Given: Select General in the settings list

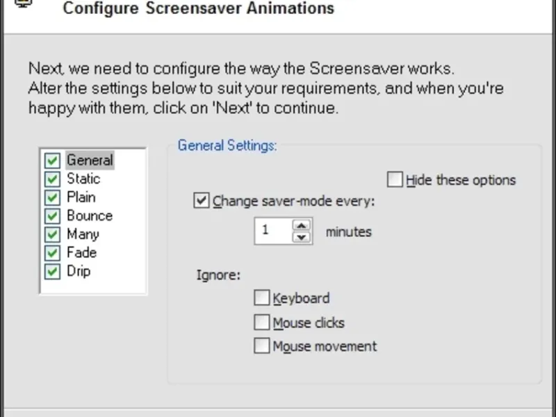Looking at the screenshot, I should pyautogui.click(x=90, y=161).
